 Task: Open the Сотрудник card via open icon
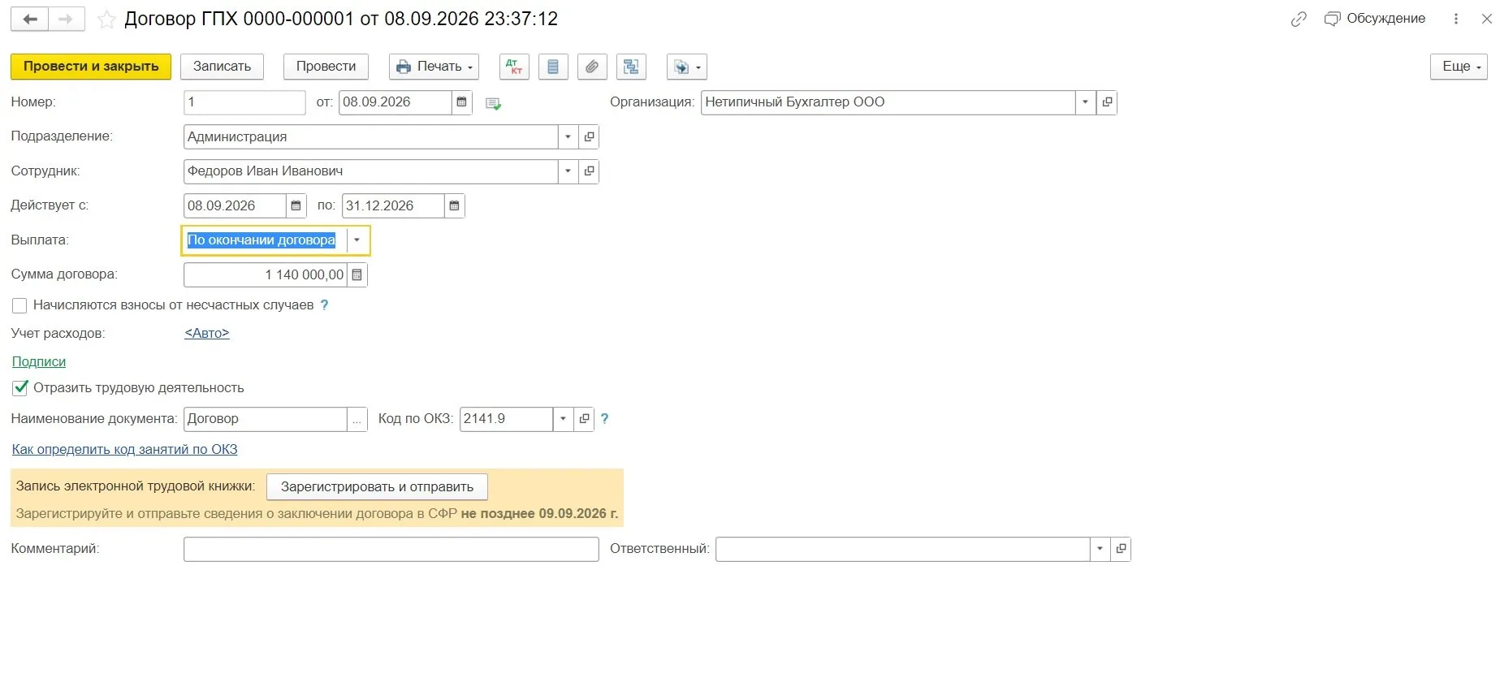[x=589, y=171]
